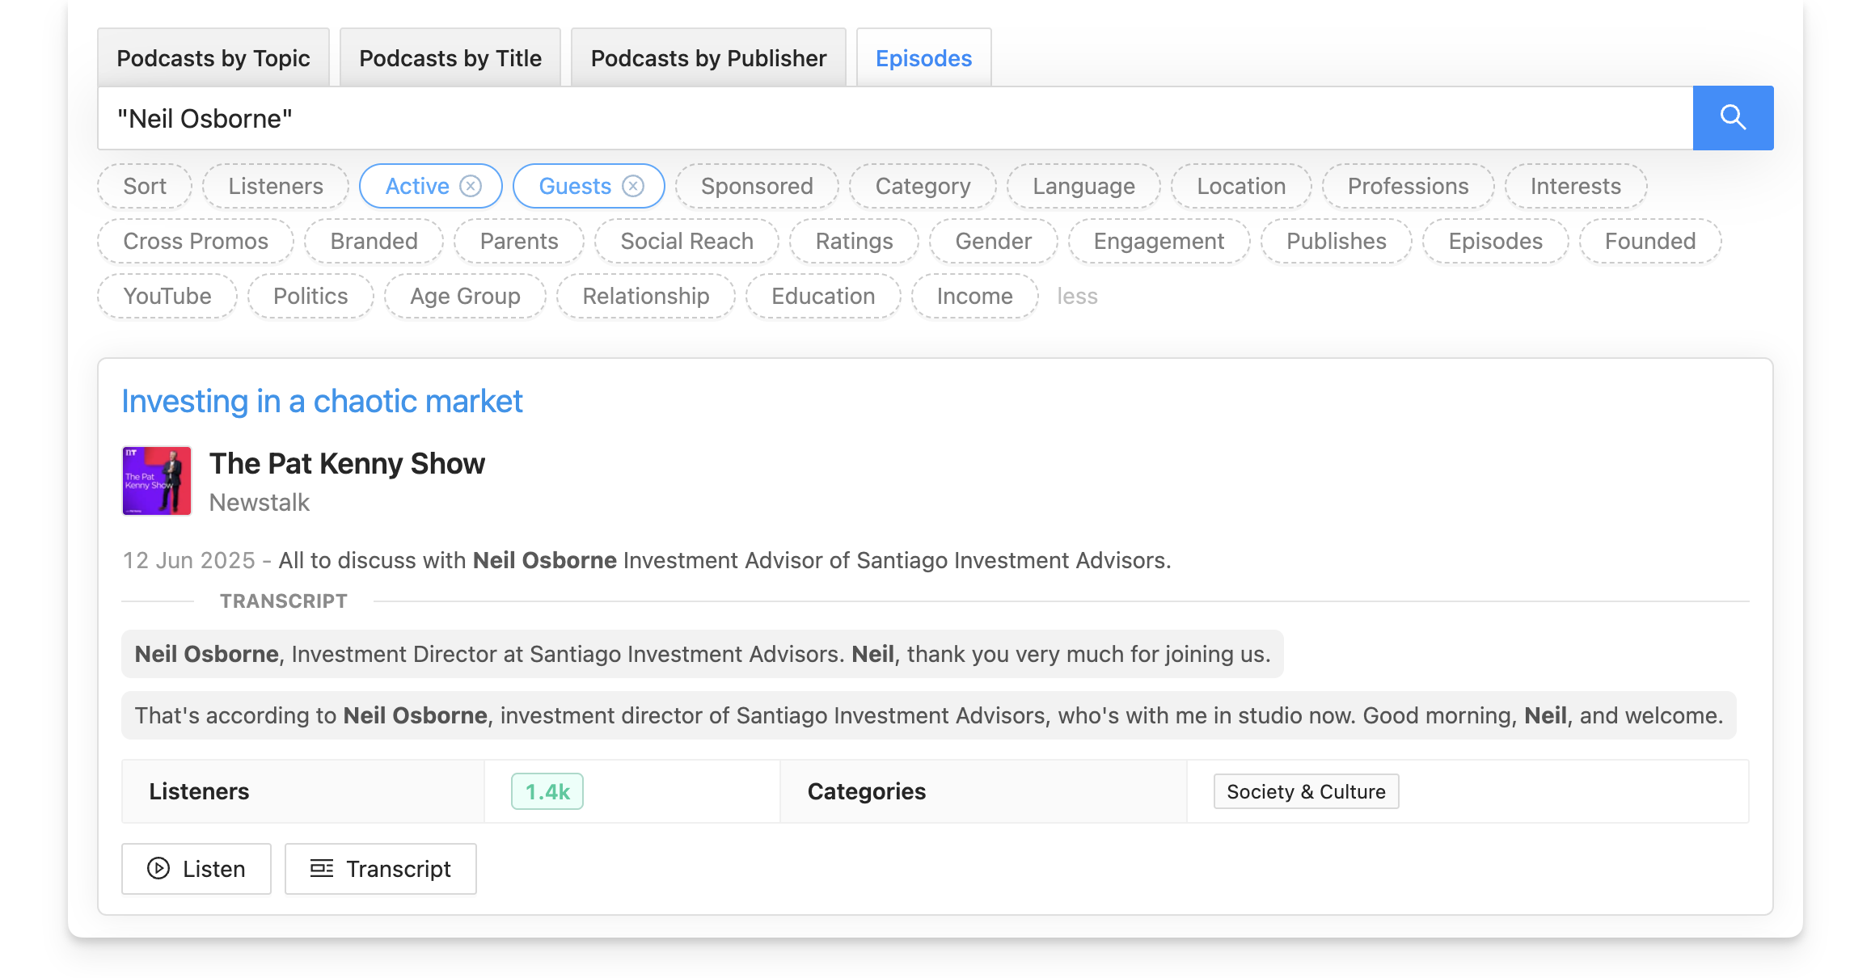
Task: Switch to the Podcasts by Topic tab
Action: (x=213, y=57)
